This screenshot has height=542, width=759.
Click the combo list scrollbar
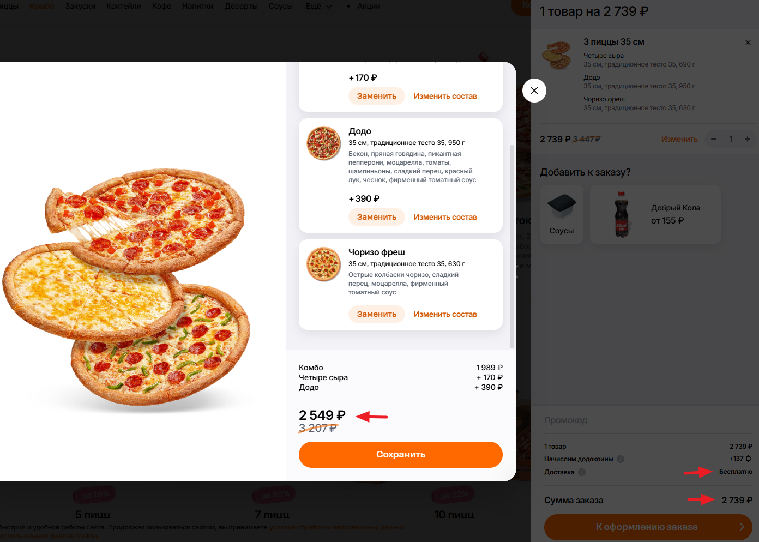(x=511, y=245)
